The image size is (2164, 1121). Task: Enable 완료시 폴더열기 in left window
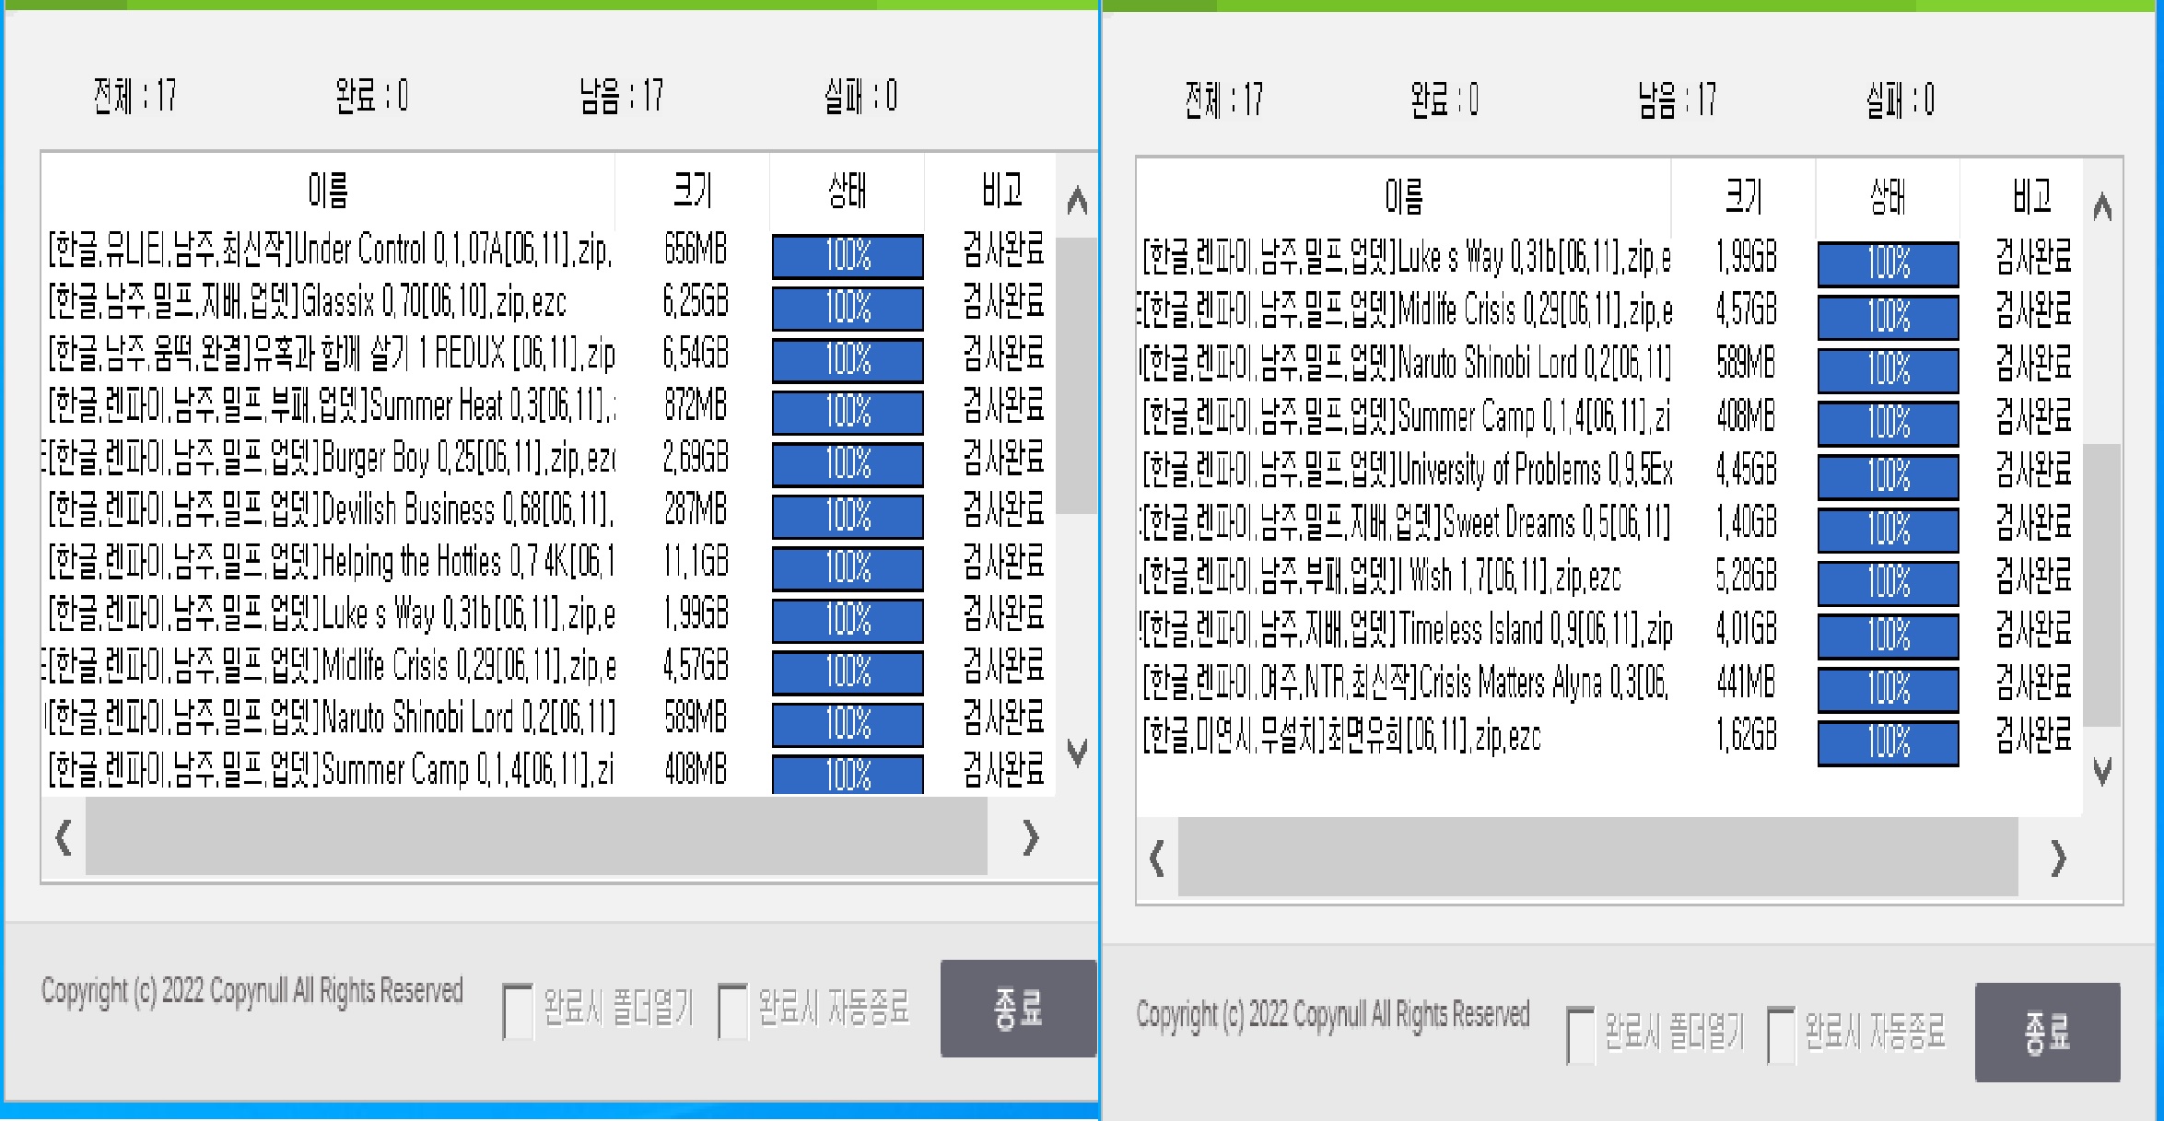518,1010
